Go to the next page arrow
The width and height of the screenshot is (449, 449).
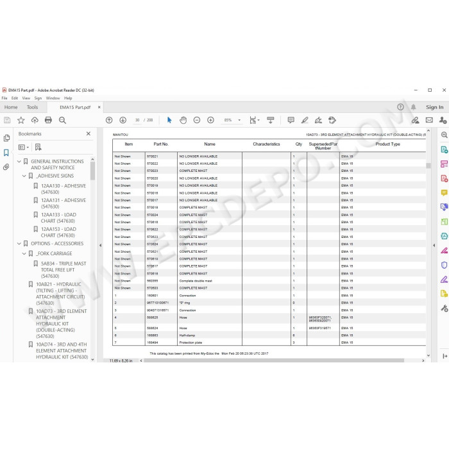pyautogui.click(x=123, y=121)
